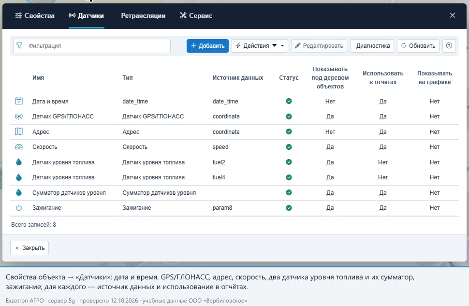
Task: Click the Закрыть button at the bottom
Action: click(29, 248)
